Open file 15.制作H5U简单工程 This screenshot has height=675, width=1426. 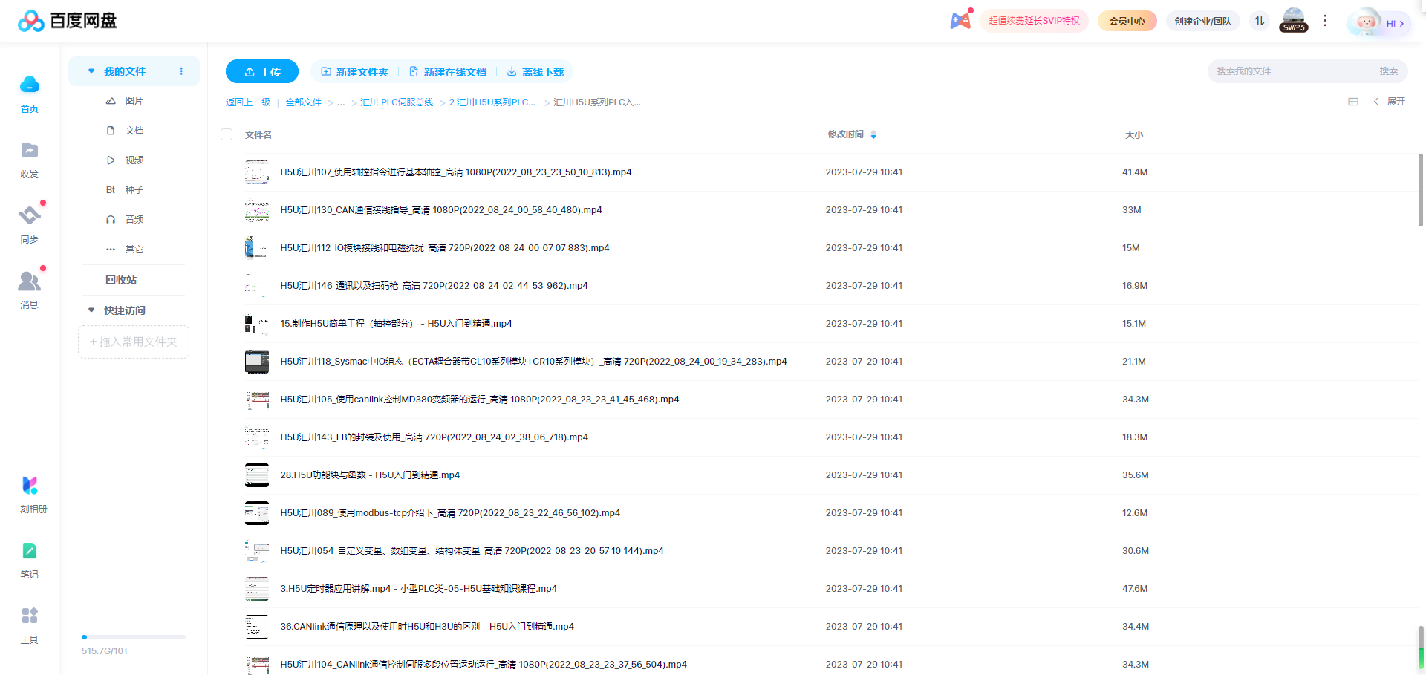click(396, 324)
